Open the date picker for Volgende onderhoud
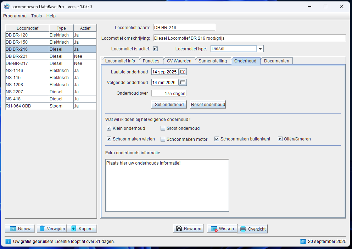Screen dimensions: 352x249 tap(183, 83)
